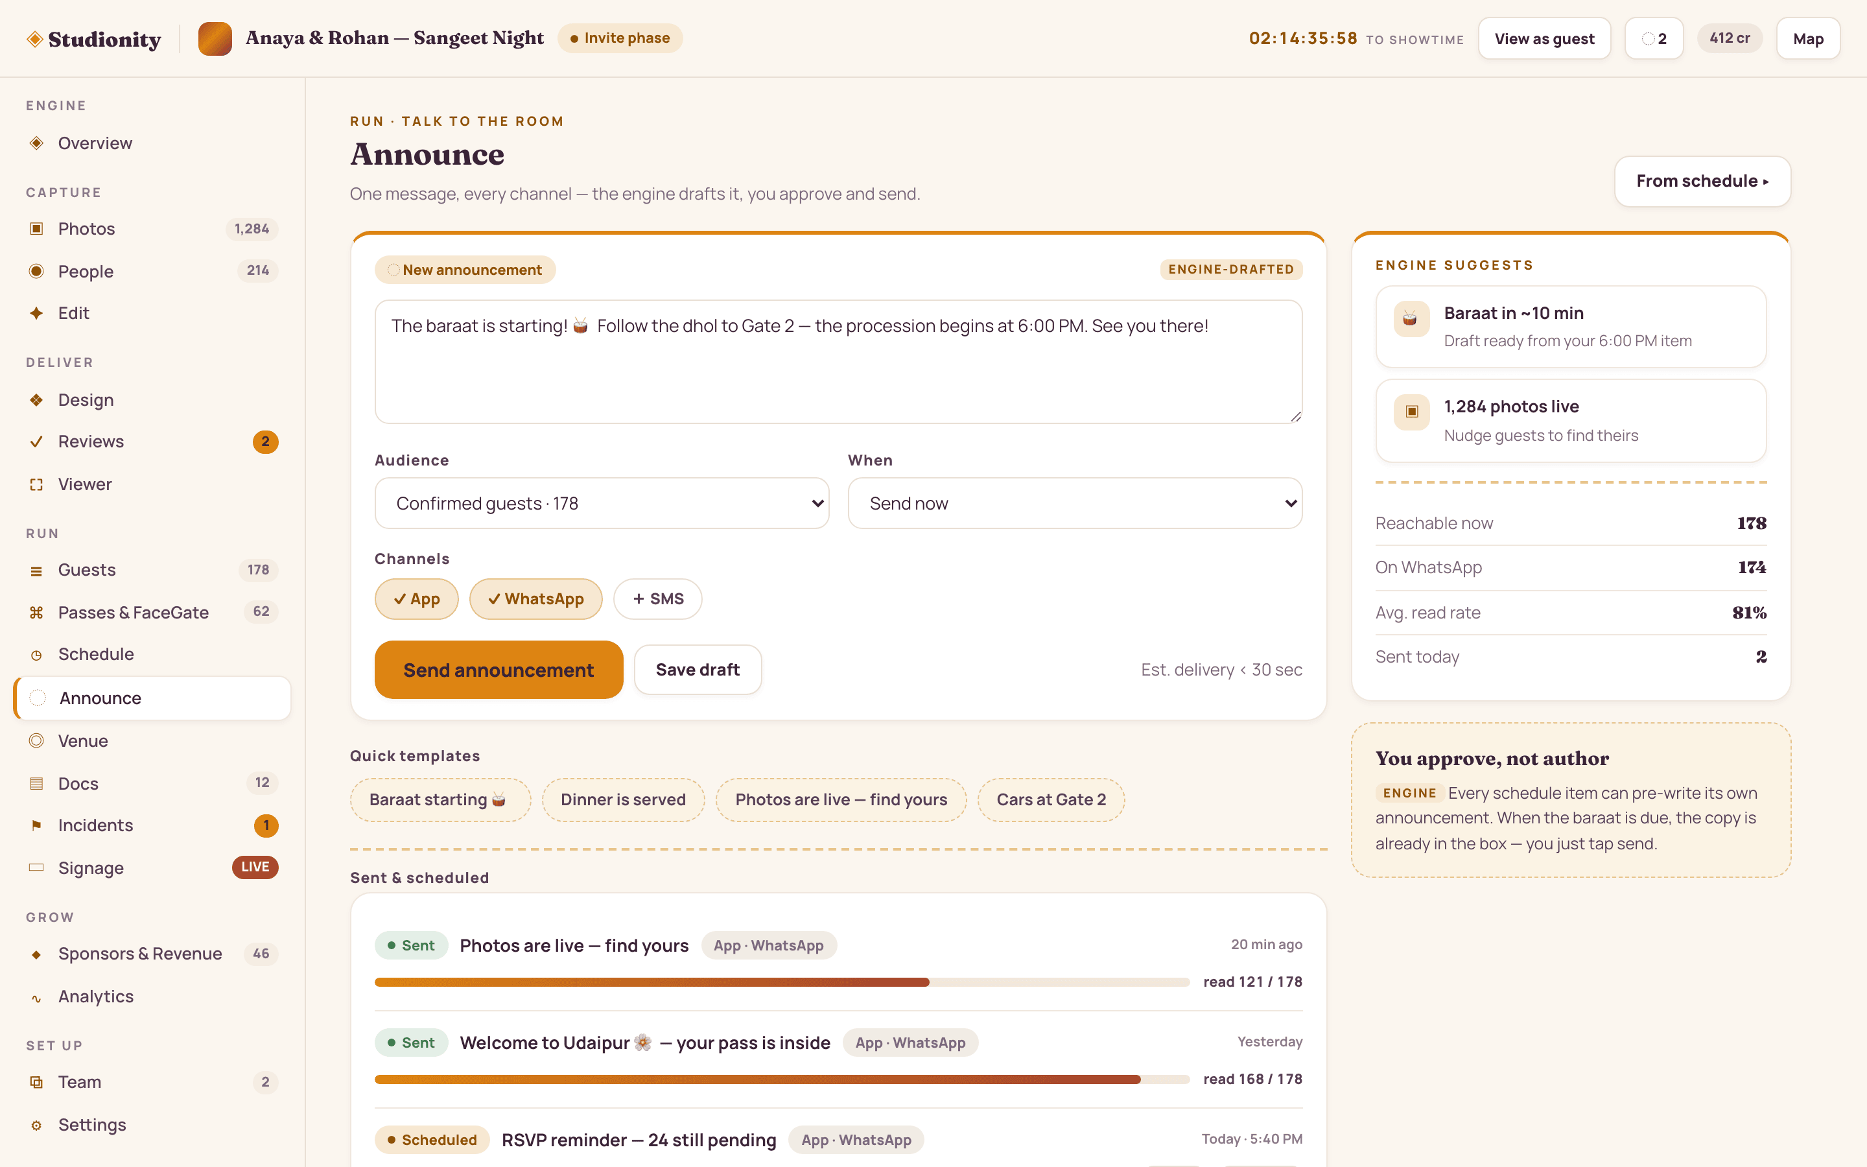This screenshot has width=1867, height=1167.
Task: Use the Baraat starting quick template
Action: 440,799
